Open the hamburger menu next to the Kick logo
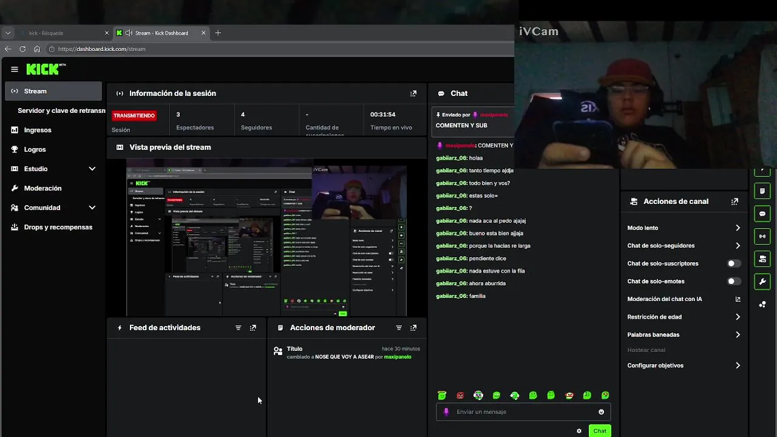 (x=15, y=69)
